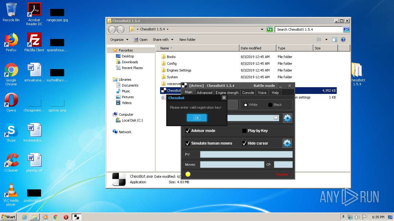394x221 pixels.
Task: Click the PV text field
Action: tap(246, 154)
